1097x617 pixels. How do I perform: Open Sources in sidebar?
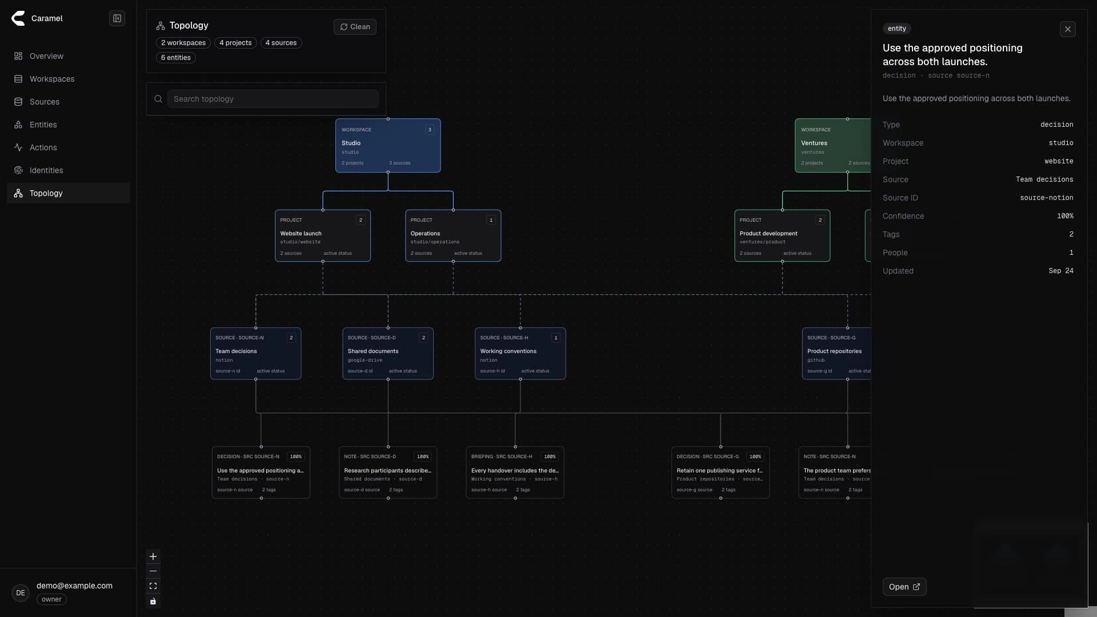coord(68,102)
